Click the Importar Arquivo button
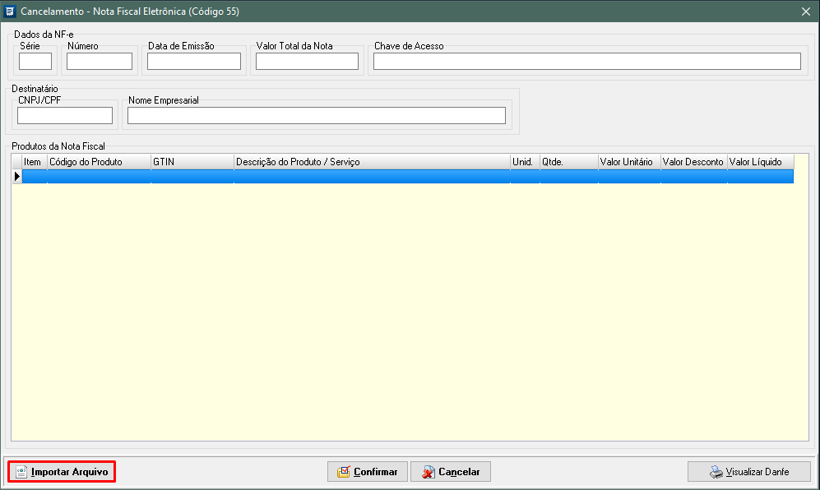The image size is (820, 490). [x=62, y=472]
